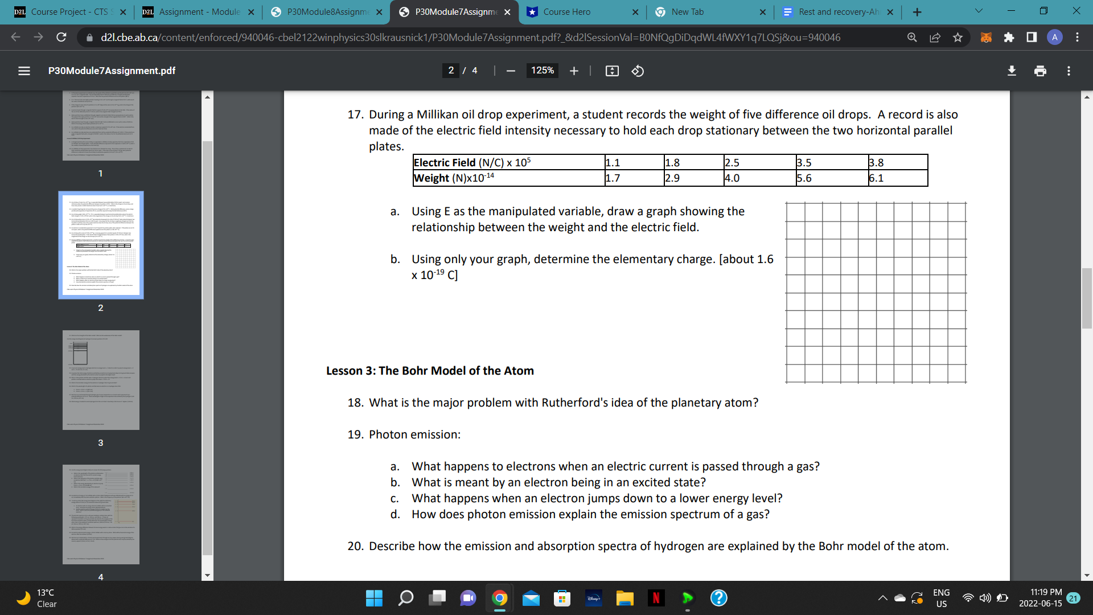Rotate the PDF counterclockwise
This screenshot has height=615, width=1093.
[x=638, y=71]
